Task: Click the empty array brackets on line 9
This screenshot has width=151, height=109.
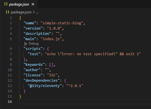Action: [x=51, y=65]
